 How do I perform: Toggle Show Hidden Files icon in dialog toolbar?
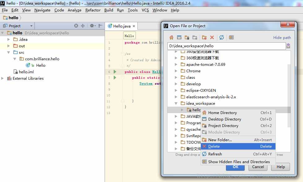pos(231,37)
